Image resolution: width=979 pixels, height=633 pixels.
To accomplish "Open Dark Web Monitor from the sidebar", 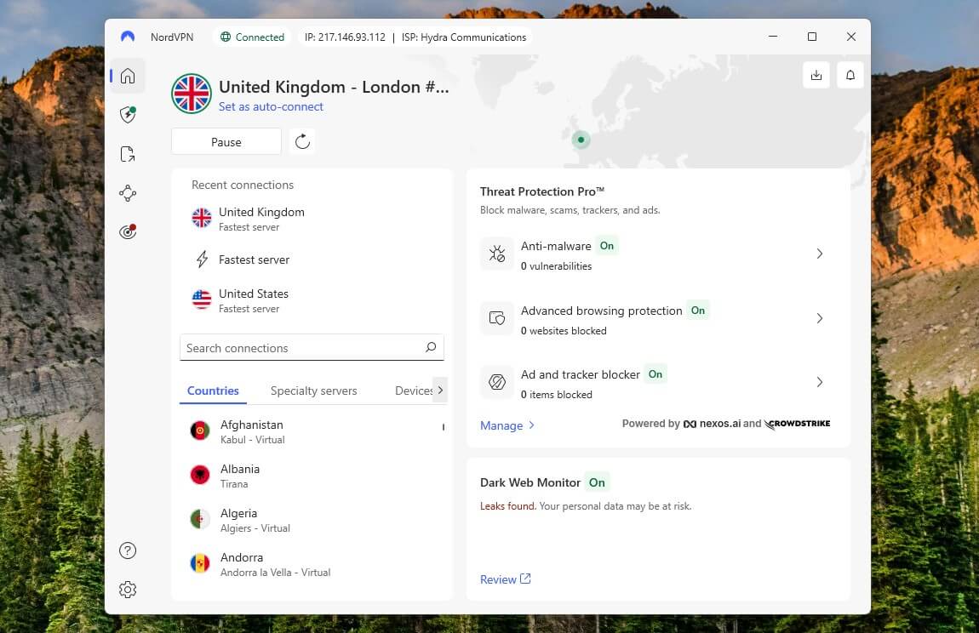I will 128,231.
